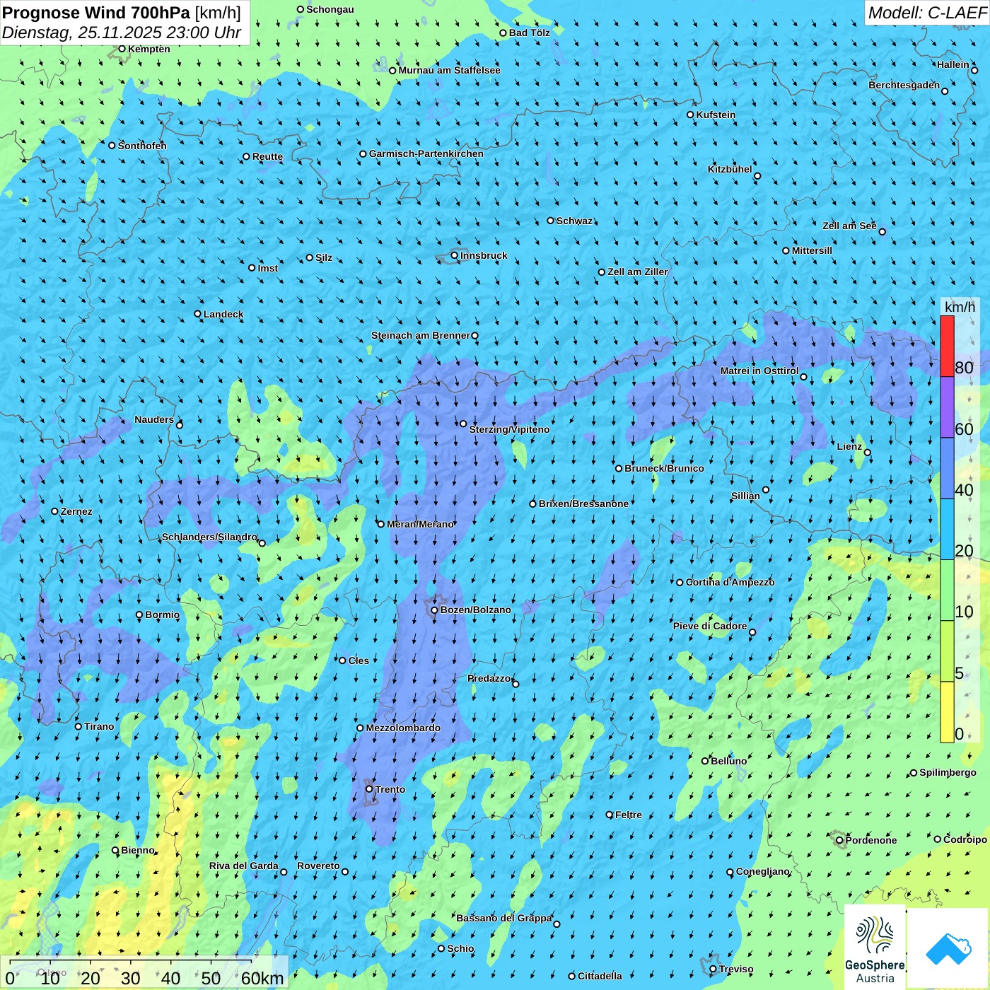
Task: Click the Bormio city marker circle
Action: click(139, 615)
